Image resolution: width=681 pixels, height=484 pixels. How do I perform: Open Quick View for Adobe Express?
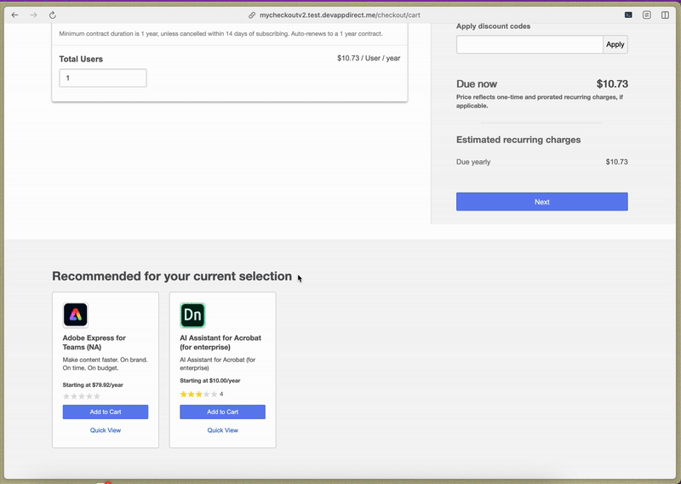(x=106, y=430)
